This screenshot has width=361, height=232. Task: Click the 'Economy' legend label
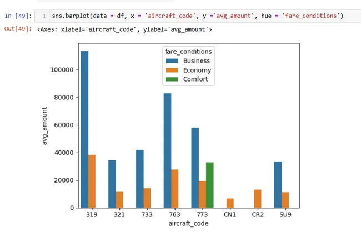[x=197, y=70]
